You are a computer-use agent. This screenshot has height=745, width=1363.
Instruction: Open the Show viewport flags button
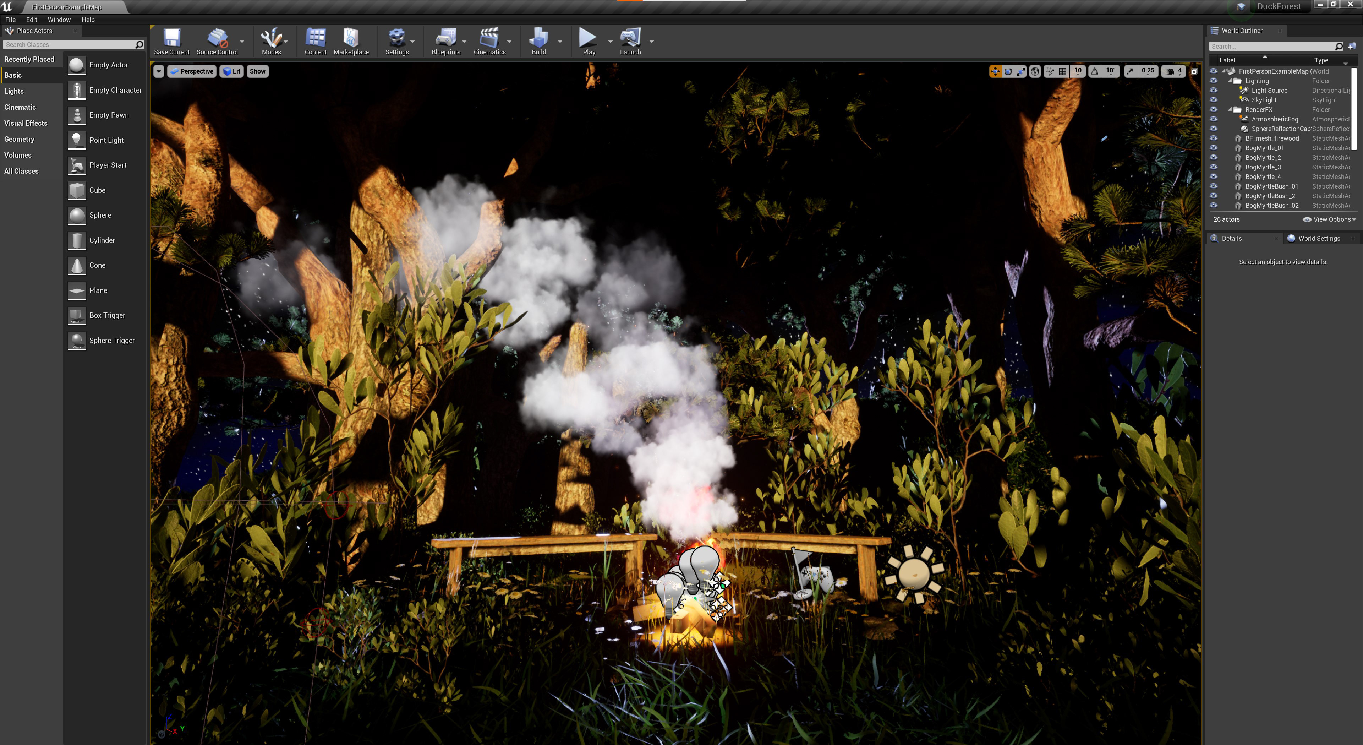point(258,71)
